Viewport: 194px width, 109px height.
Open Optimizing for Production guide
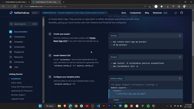[x=22, y=91]
